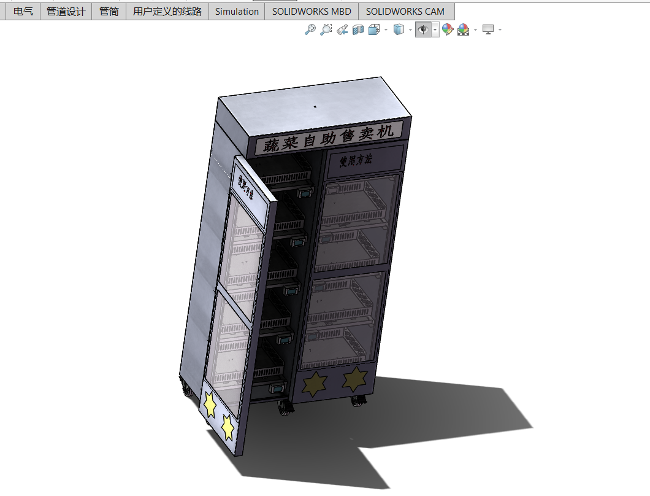Activate the Section View tool
Image resolution: width=650 pixels, height=496 pixels.
[x=358, y=29]
